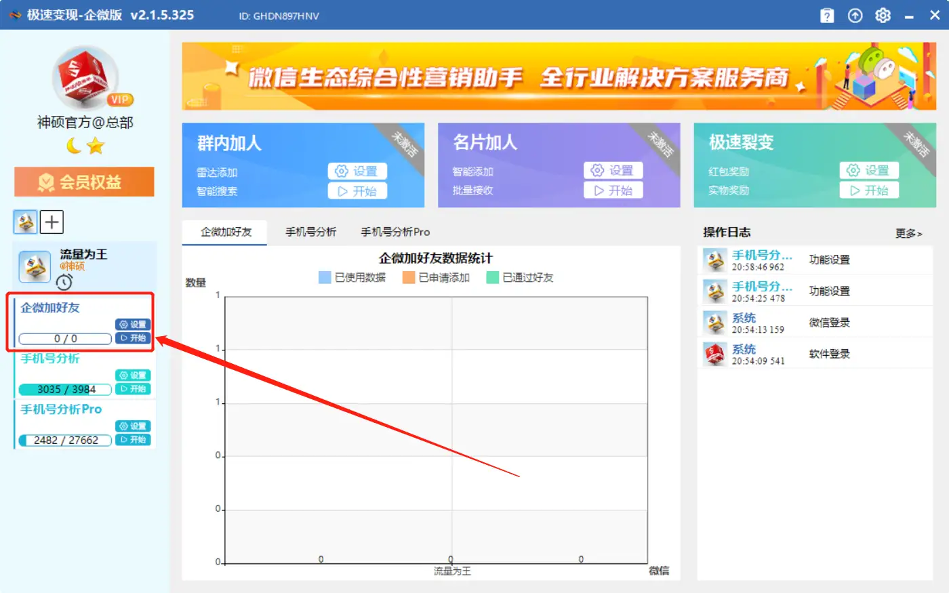Open the 会员权益 membership panel
The width and height of the screenshot is (949, 593).
pos(83,182)
